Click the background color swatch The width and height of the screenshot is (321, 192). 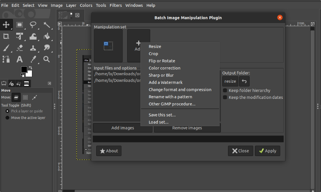tap(29, 74)
